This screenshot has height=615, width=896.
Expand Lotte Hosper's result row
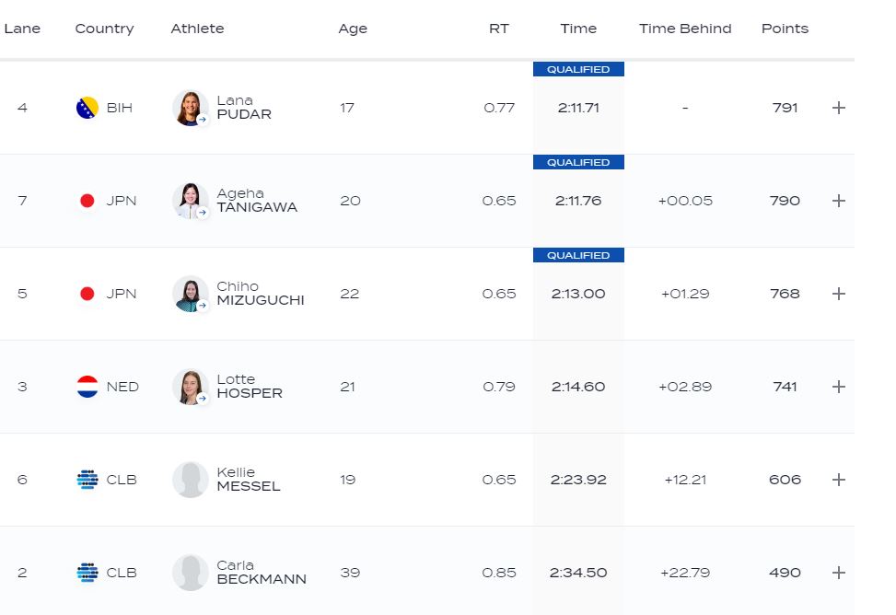(x=838, y=387)
